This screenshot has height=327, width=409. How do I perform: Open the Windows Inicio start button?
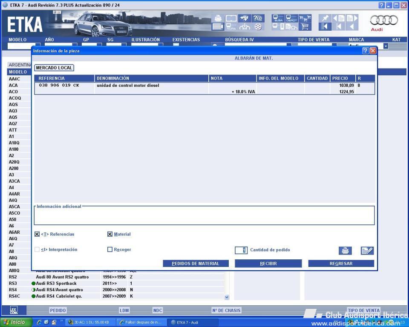(x=16, y=322)
